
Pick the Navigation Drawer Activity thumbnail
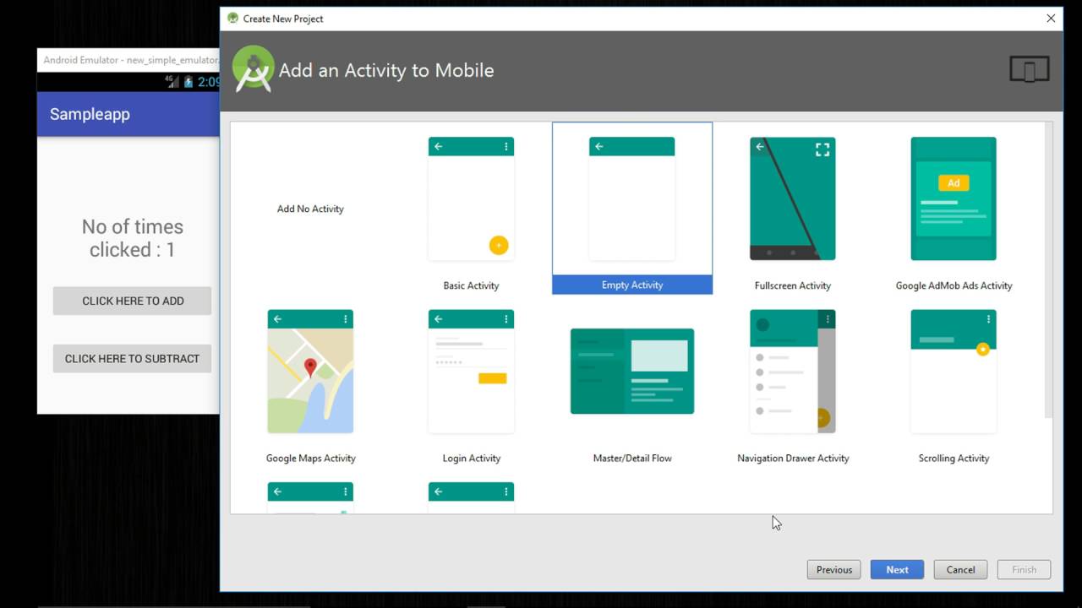[792, 372]
